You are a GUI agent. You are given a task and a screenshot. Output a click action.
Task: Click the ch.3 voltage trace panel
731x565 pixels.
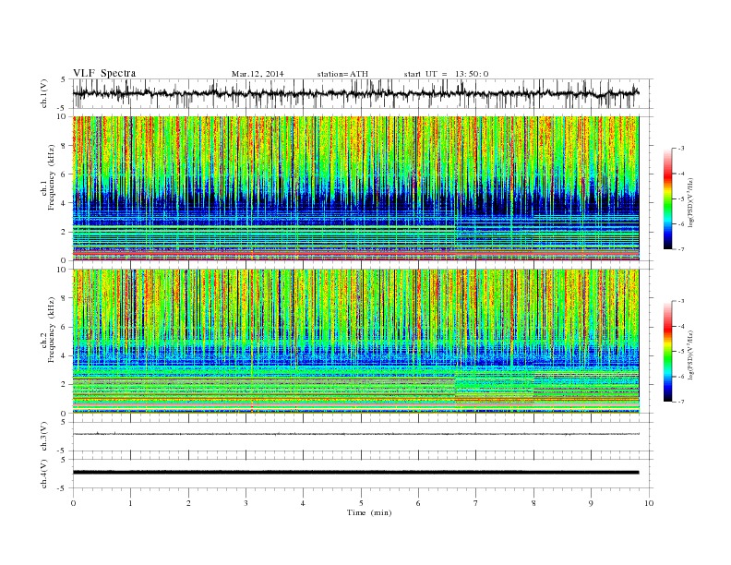(x=363, y=437)
